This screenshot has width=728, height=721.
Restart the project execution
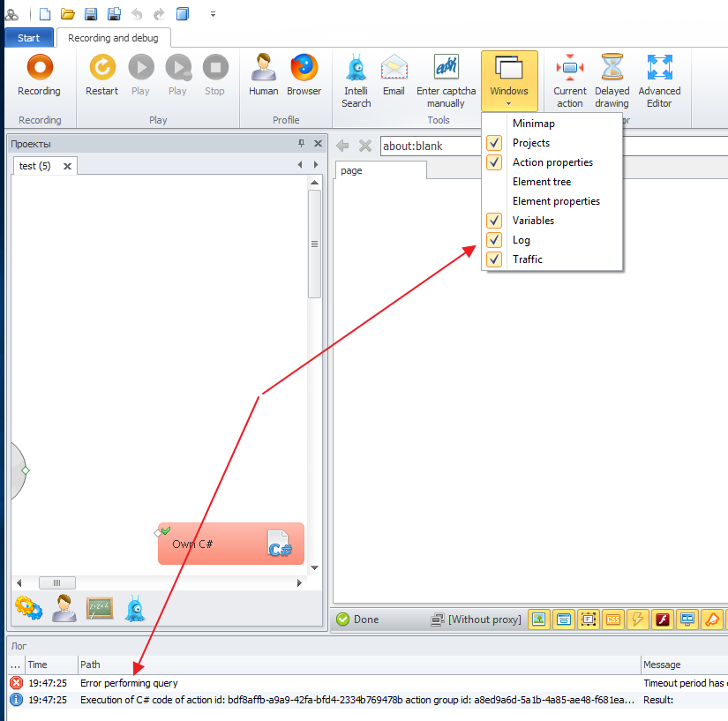[102, 75]
